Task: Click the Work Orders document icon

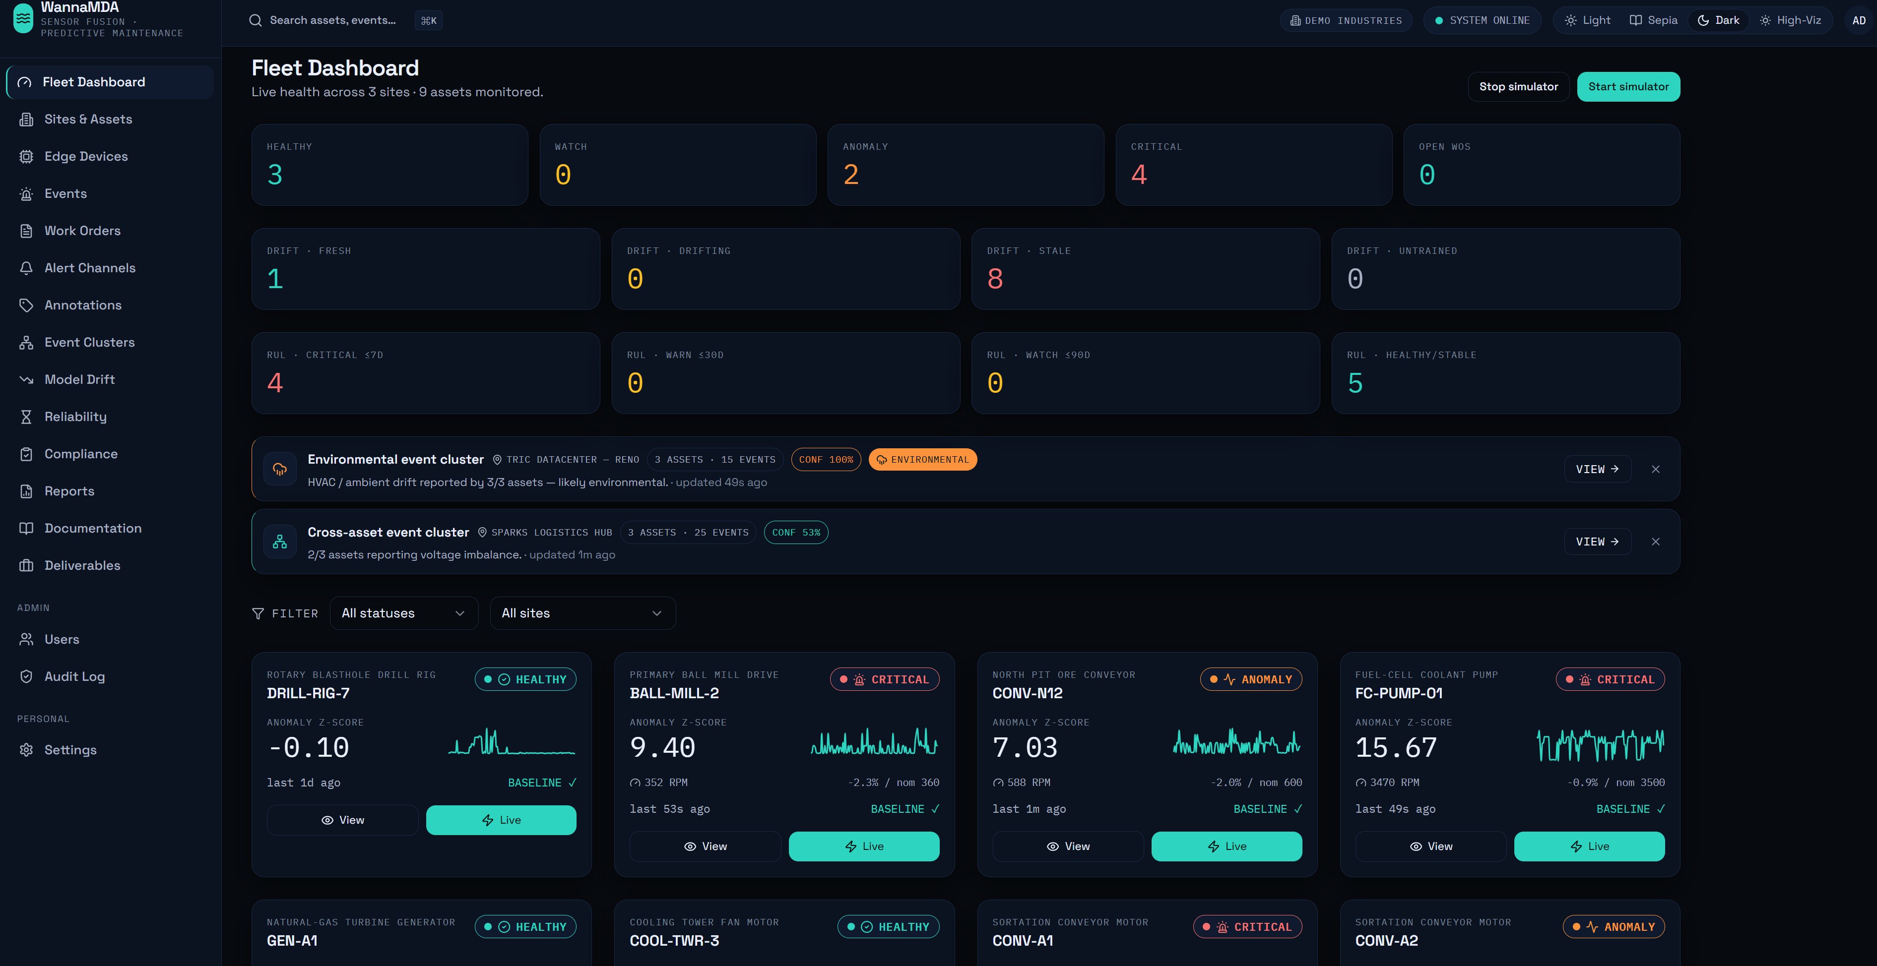Action: (x=26, y=231)
